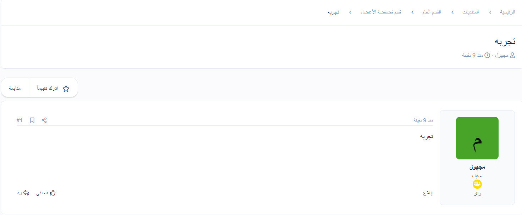Click the post timestamp منذ 9 دقيقة

click(x=423, y=120)
